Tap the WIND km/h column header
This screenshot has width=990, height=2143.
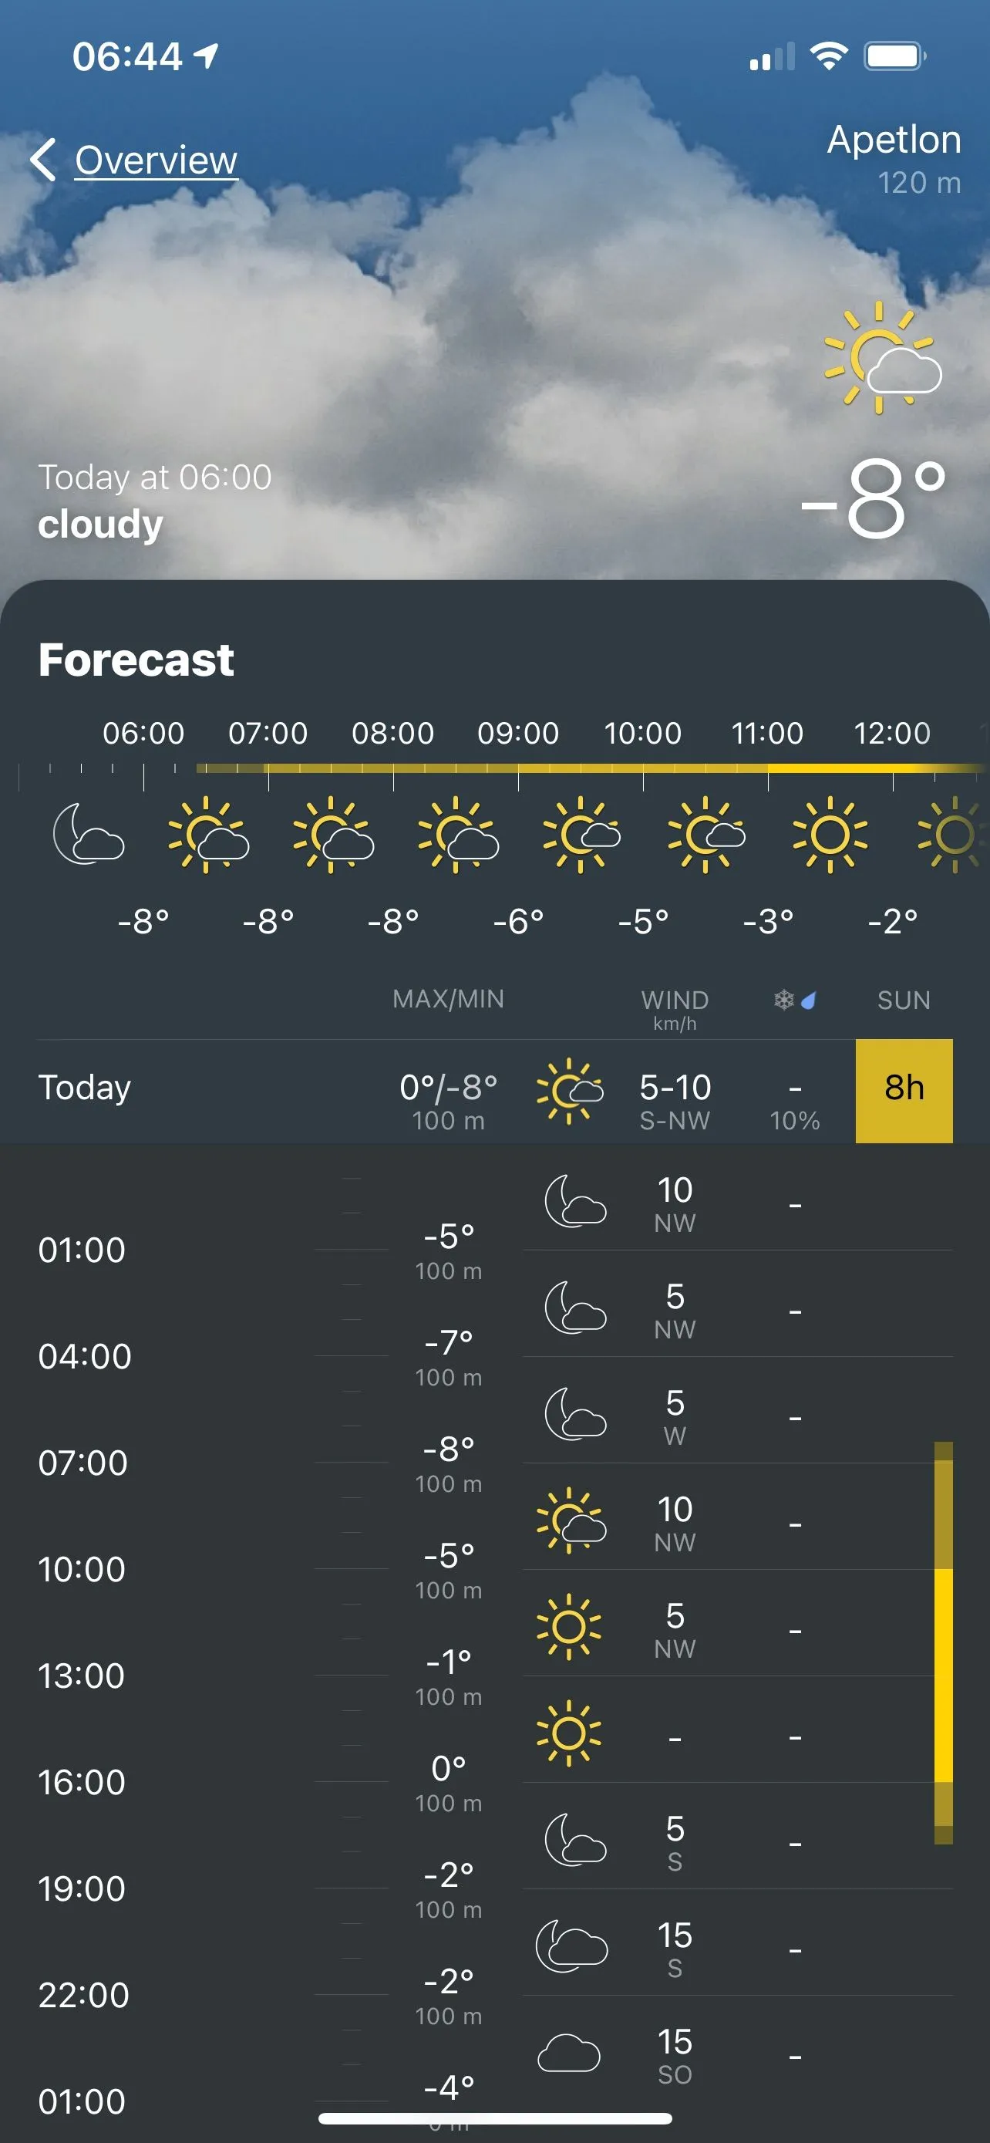(x=674, y=1007)
